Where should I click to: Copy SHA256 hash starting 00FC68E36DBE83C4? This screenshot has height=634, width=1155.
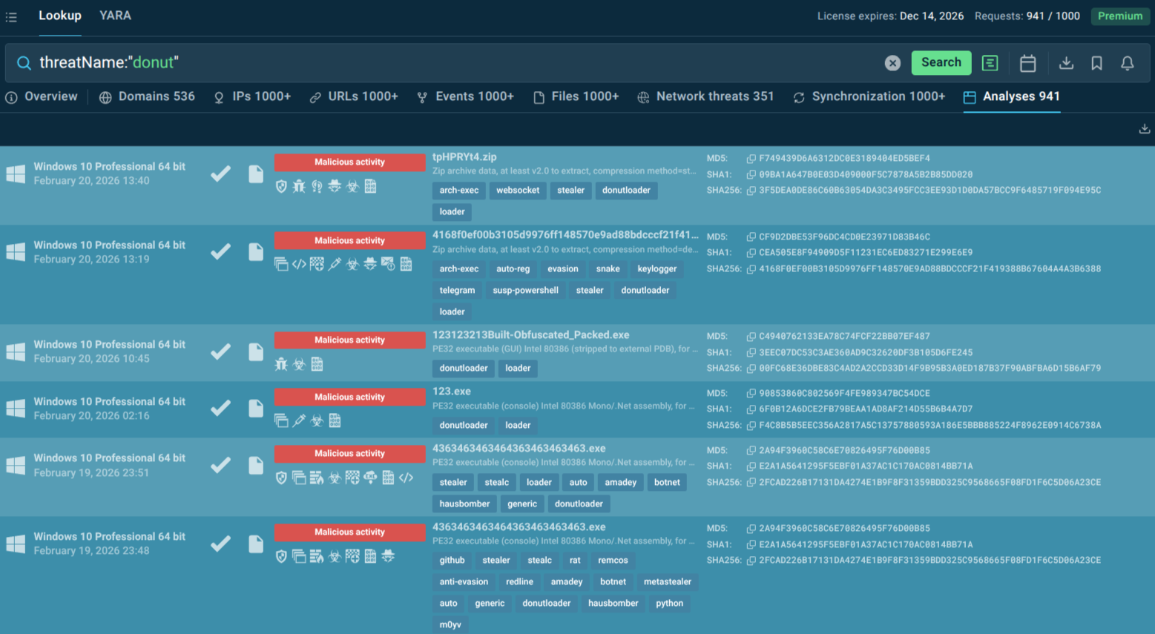751,369
